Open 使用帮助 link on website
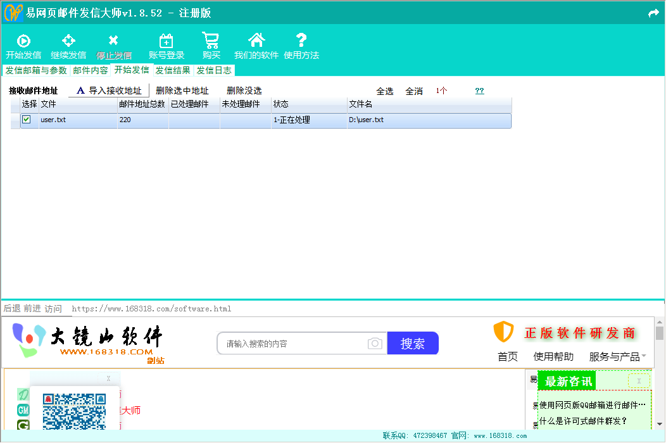Image resolution: width=666 pixels, height=443 pixels. (553, 356)
